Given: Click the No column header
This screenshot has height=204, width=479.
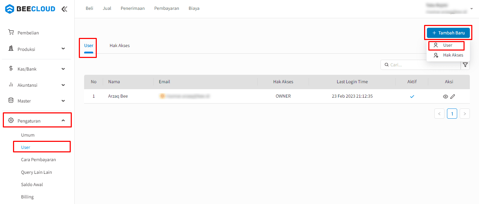Looking at the screenshot, I should [94, 82].
